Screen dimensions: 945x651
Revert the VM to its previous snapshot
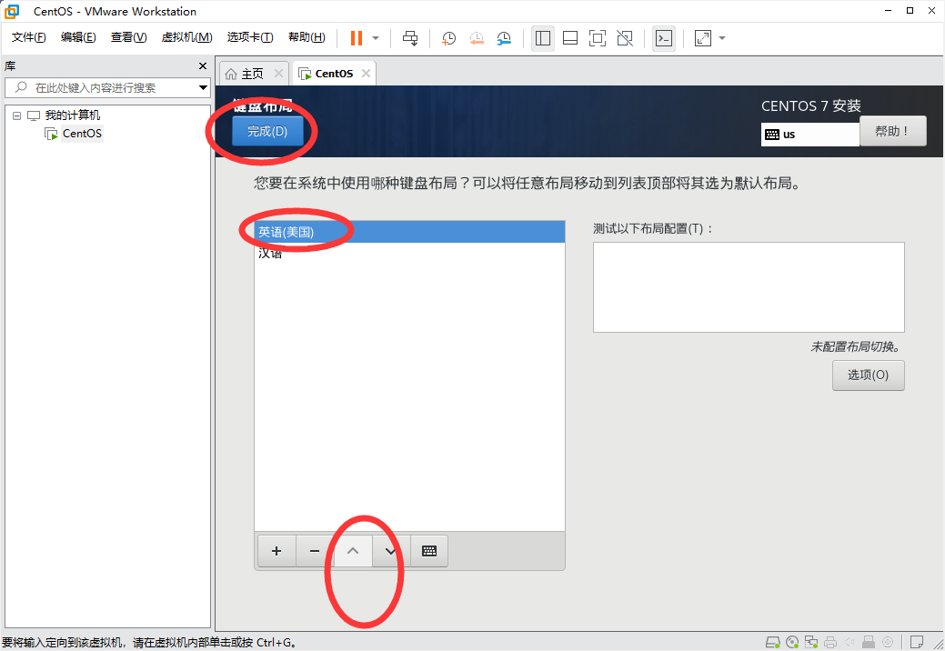click(x=477, y=38)
